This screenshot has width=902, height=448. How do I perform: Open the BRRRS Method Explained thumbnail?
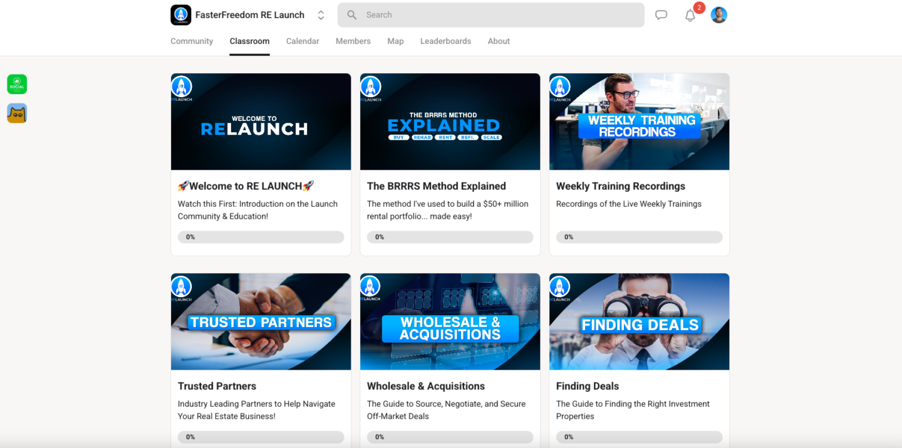tap(450, 122)
